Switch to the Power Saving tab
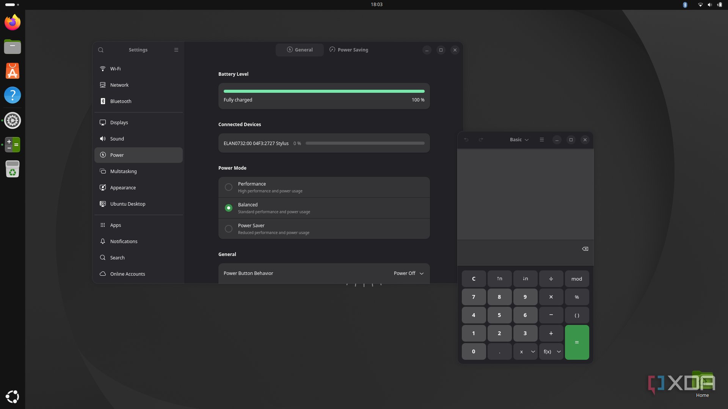Image resolution: width=728 pixels, height=409 pixels. (349, 50)
